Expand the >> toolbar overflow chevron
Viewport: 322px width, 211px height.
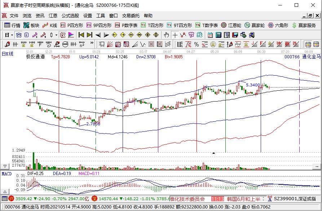(x=92, y=43)
